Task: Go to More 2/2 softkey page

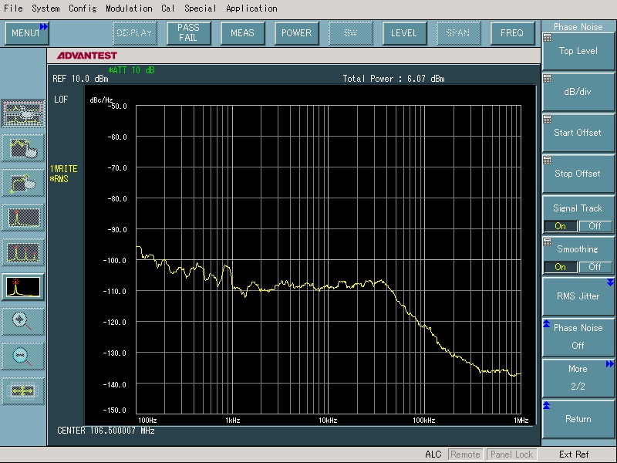Action: pyautogui.click(x=578, y=377)
